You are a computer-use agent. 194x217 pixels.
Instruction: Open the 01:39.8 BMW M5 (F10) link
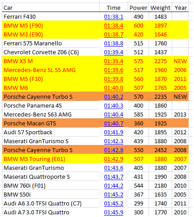113,79
